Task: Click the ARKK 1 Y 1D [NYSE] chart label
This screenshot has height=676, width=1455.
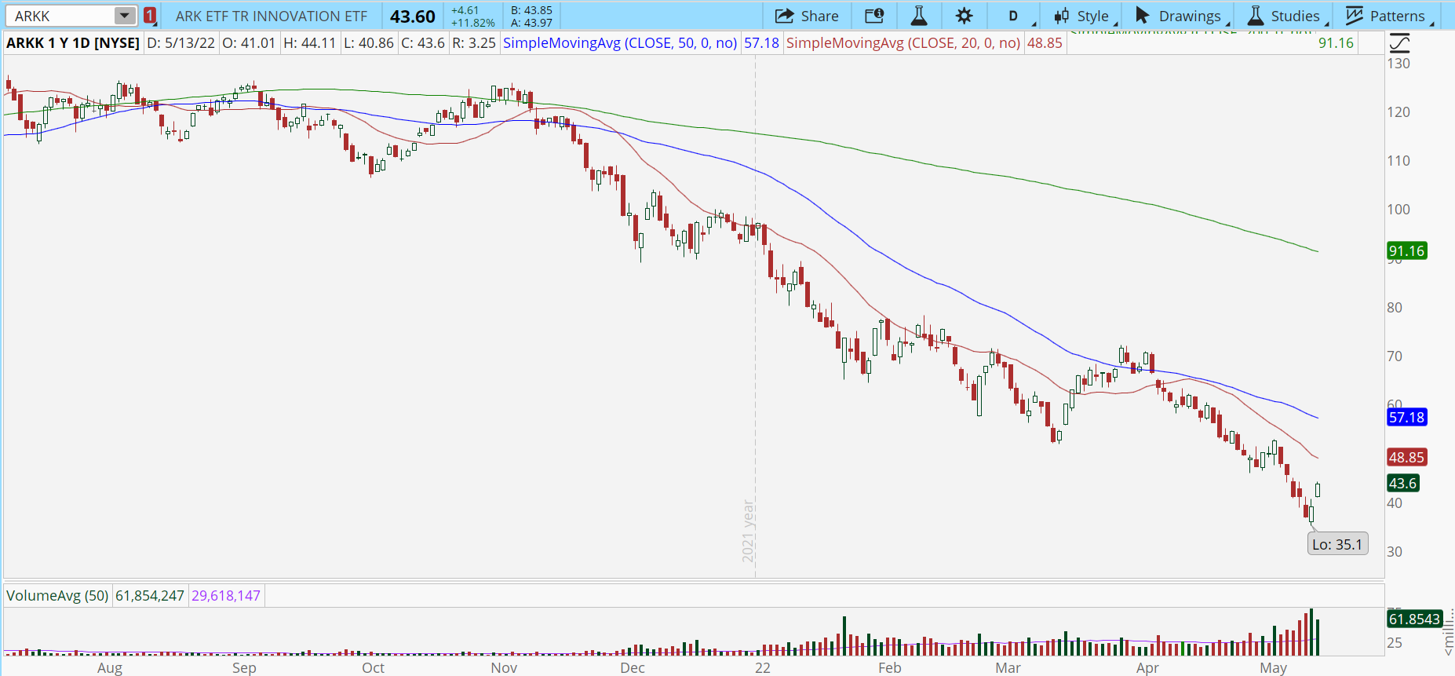Action: pyautogui.click(x=73, y=43)
